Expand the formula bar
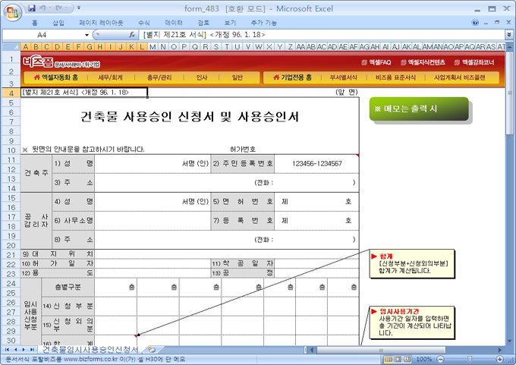The image size is (516, 365). tap(508, 35)
